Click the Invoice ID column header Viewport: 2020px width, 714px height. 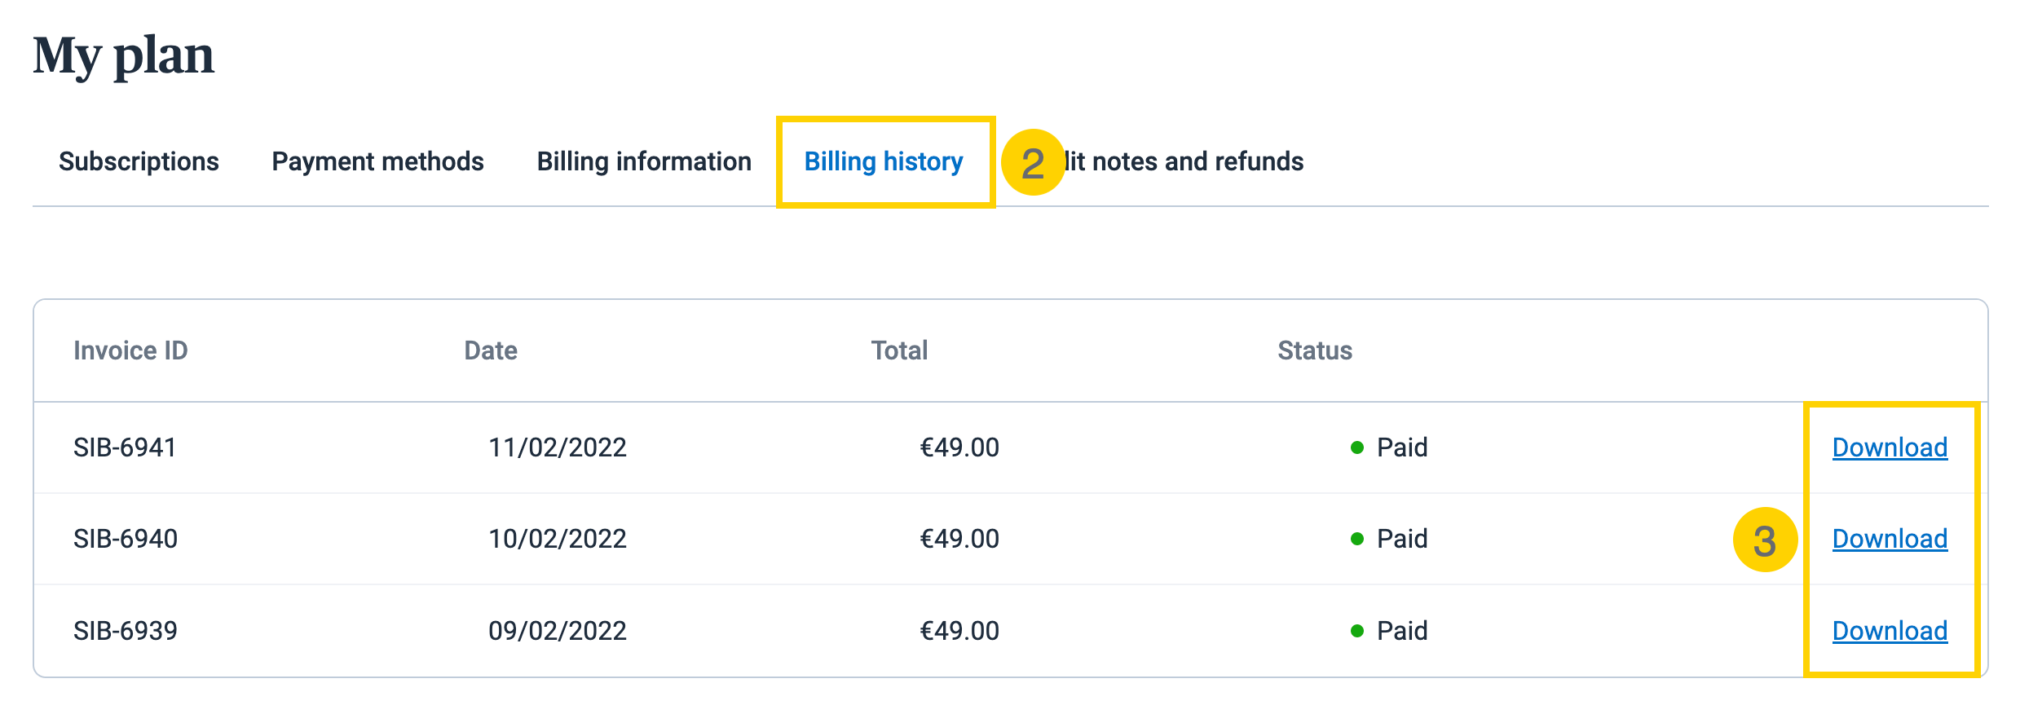coord(130,350)
